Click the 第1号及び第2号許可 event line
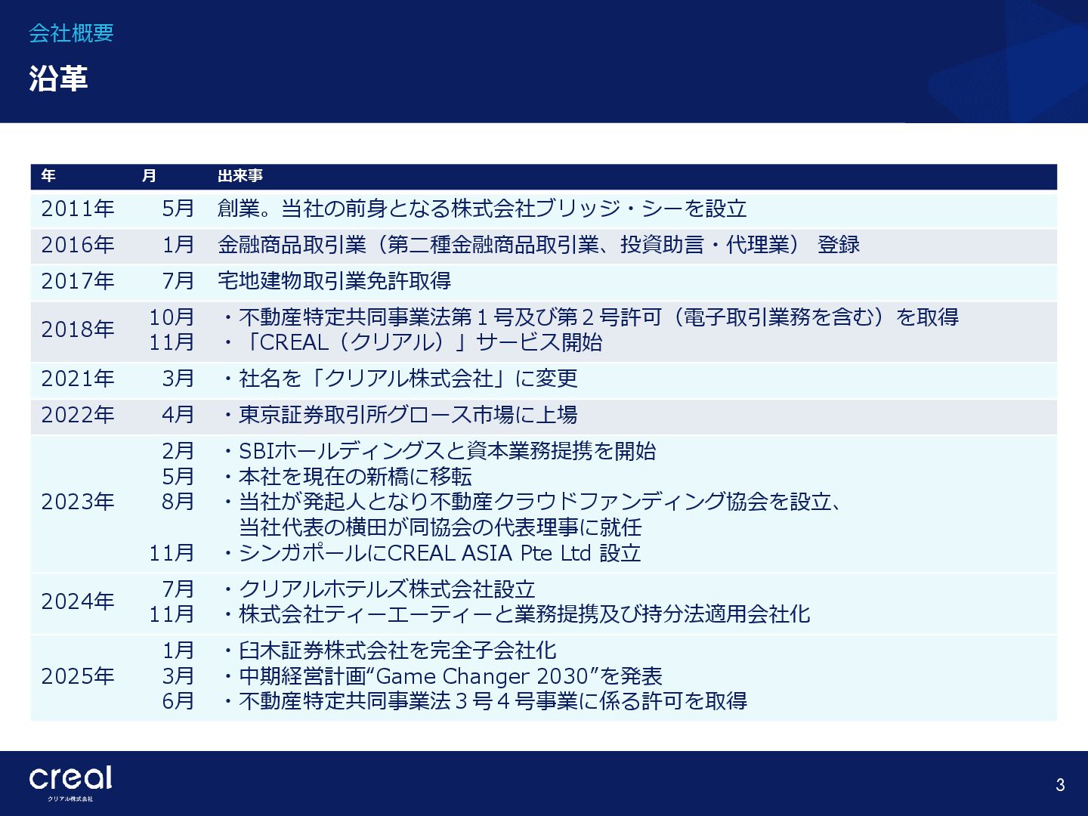This screenshot has width=1088, height=816. (590, 317)
